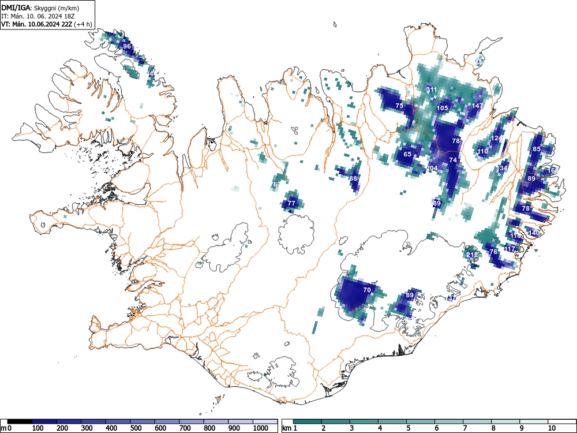
Task: Click the 7 label in the kilometer legend
Action: point(464,428)
